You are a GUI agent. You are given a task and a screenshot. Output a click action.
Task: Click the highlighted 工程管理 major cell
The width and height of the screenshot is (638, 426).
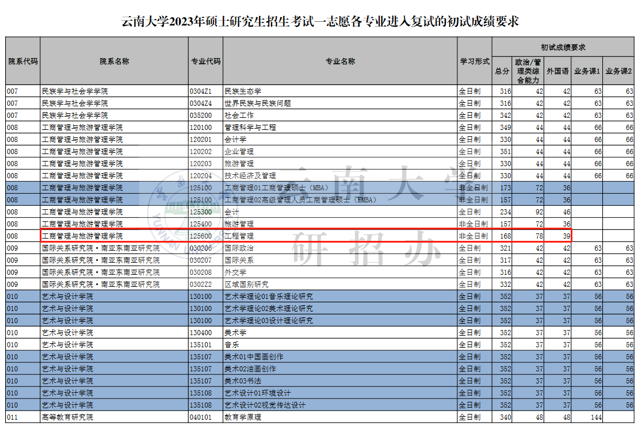coord(239,236)
